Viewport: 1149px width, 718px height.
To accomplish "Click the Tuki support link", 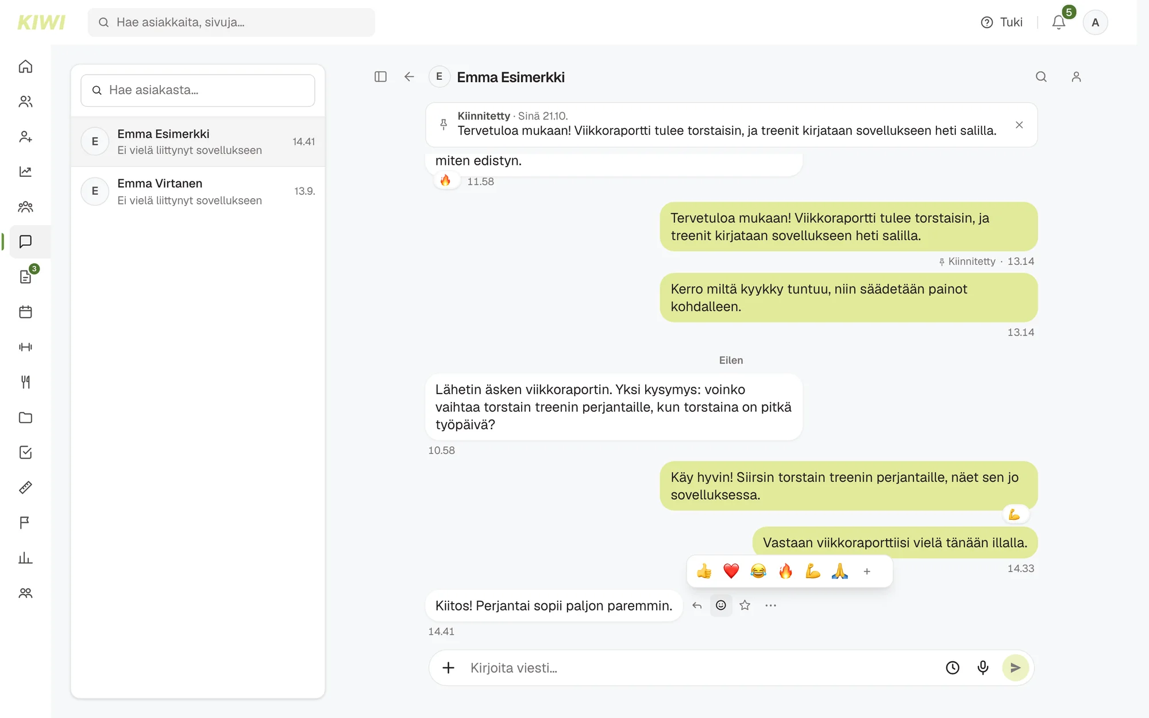I will (1002, 22).
